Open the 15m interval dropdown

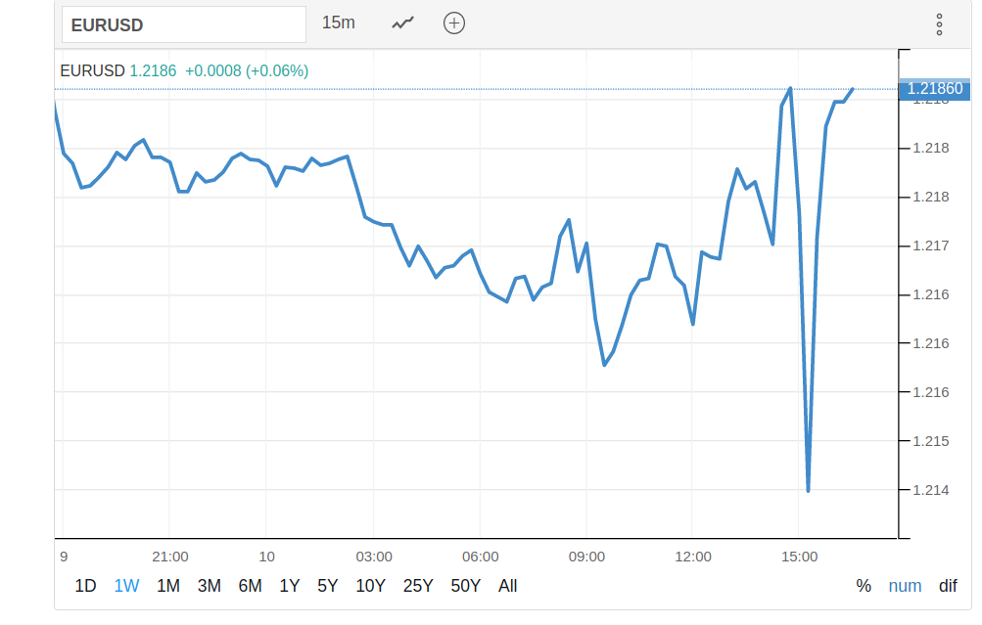pos(339,22)
